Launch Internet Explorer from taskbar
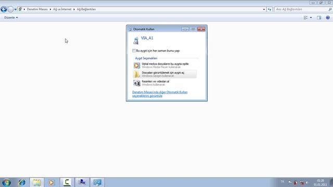The height and width of the screenshot is (187, 333). coord(22,182)
